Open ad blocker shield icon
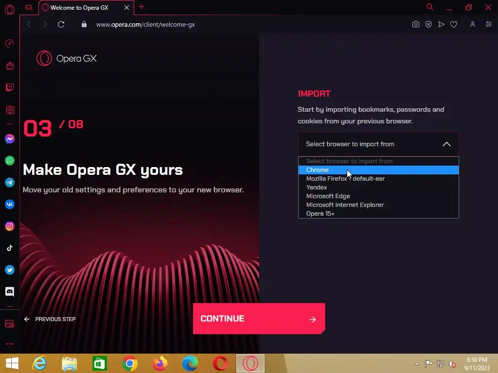Viewport: 498px width, 373px height. (428, 24)
